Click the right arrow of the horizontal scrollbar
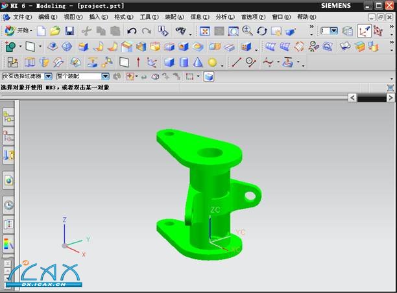Image resolution: width=397 pixels, height=293 pixels. point(391,97)
